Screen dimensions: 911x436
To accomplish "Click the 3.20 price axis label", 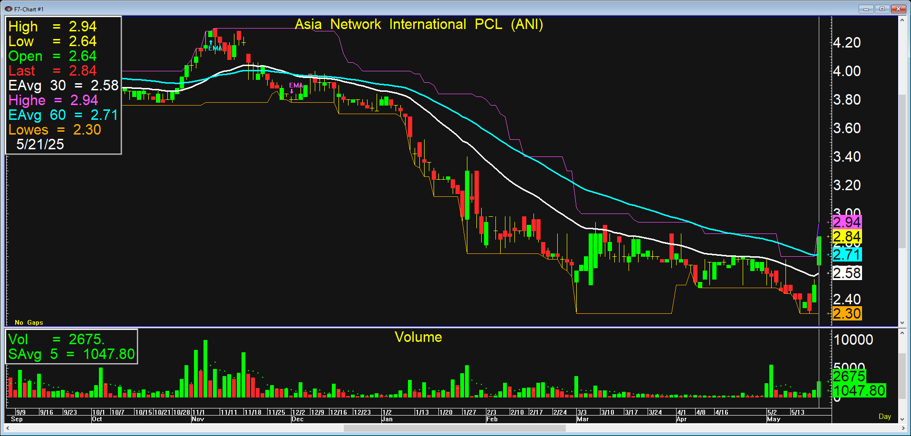I will coord(847,185).
